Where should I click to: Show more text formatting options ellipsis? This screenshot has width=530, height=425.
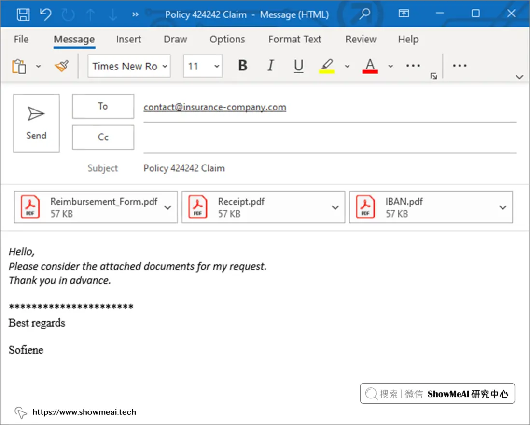(x=413, y=66)
